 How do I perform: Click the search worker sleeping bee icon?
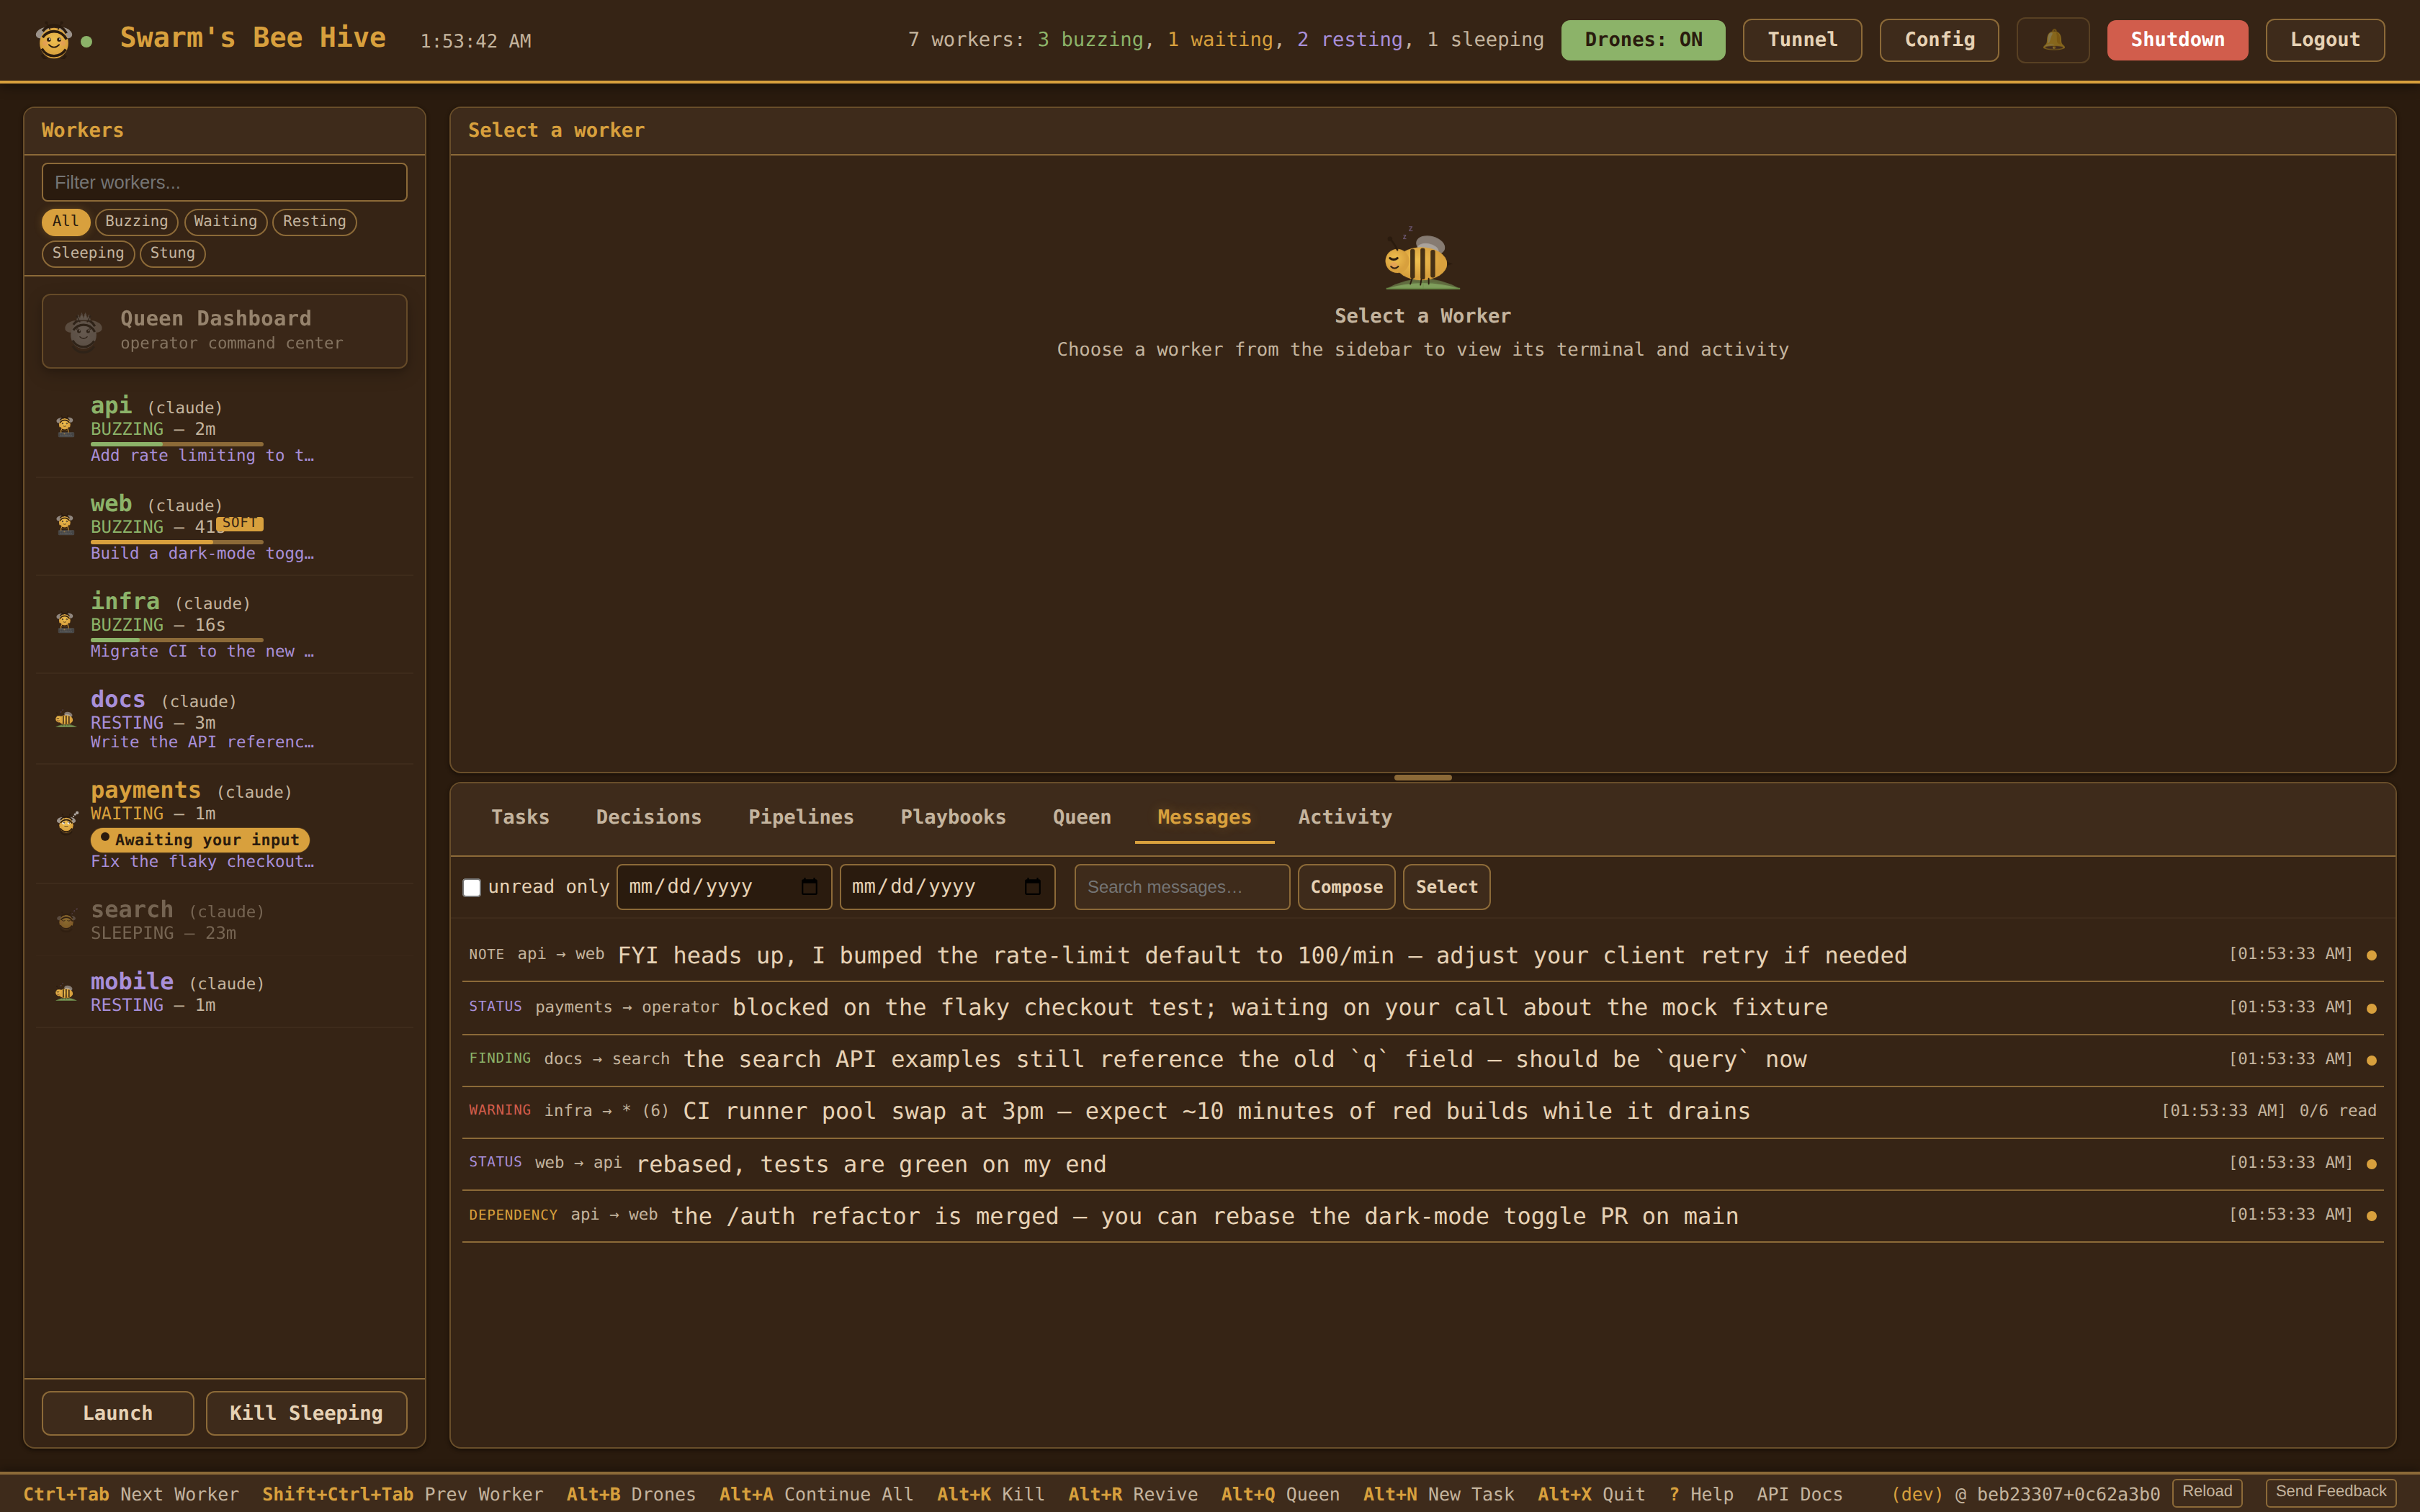pyautogui.click(x=66, y=920)
